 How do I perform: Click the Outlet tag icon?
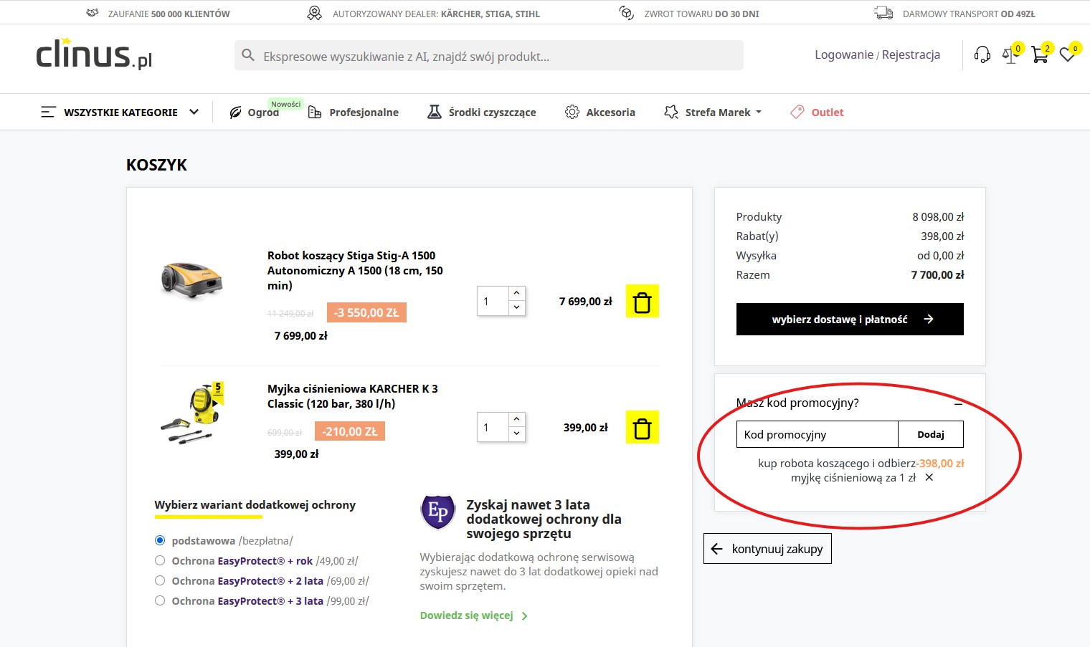click(x=797, y=112)
